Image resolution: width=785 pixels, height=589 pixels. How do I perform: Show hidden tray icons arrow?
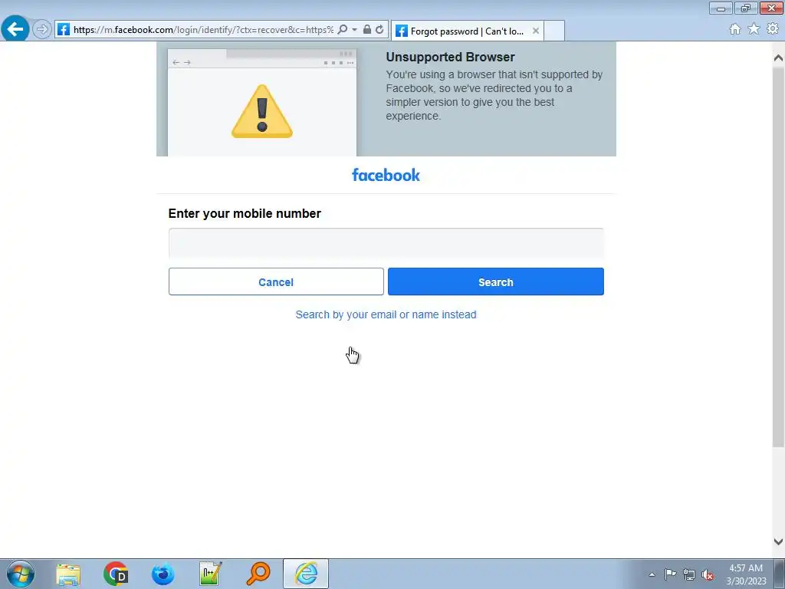click(x=652, y=574)
